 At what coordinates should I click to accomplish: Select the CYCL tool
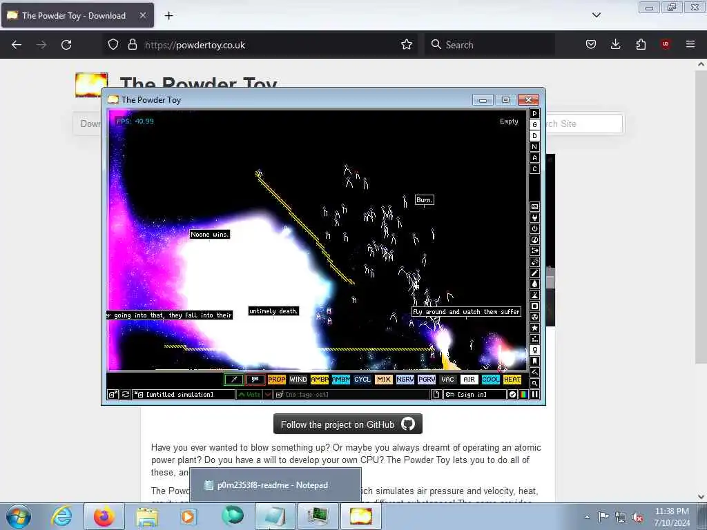[362, 380]
